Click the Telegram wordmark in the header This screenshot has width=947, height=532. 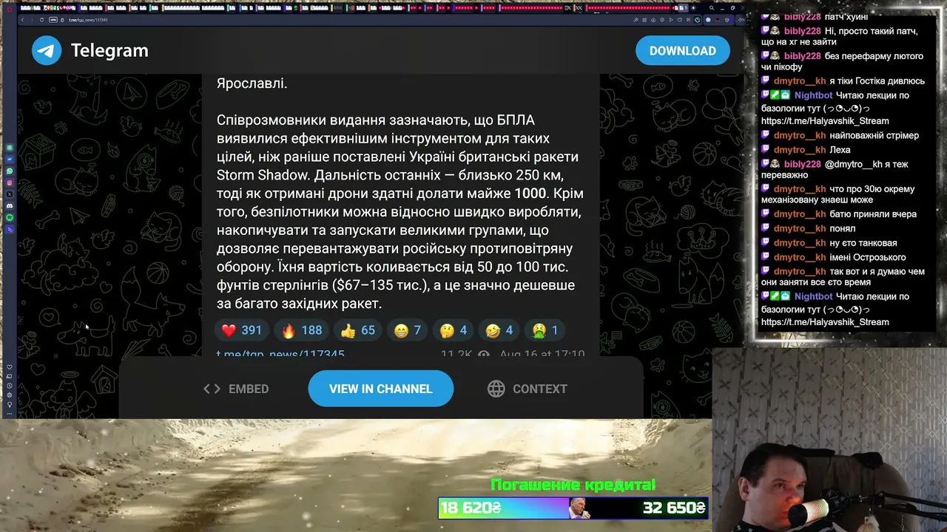click(109, 50)
